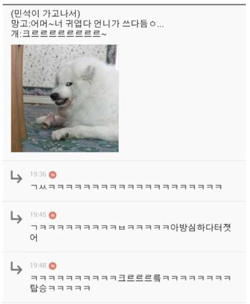Click the post line starting with 개:크르르
This screenshot has width=250, height=304.
59,34
